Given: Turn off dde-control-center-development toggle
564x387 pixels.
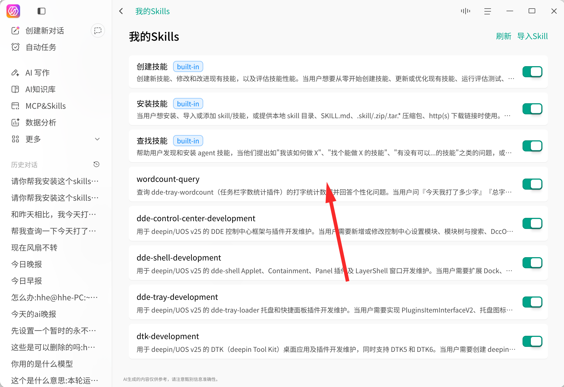Looking at the screenshot, I should pyautogui.click(x=532, y=224).
